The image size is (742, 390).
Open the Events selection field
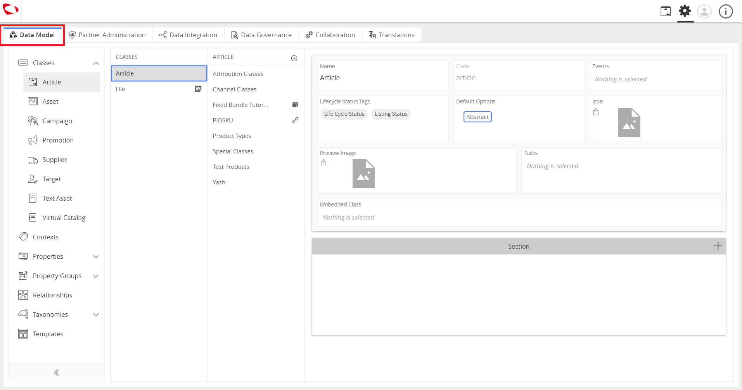click(655, 76)
